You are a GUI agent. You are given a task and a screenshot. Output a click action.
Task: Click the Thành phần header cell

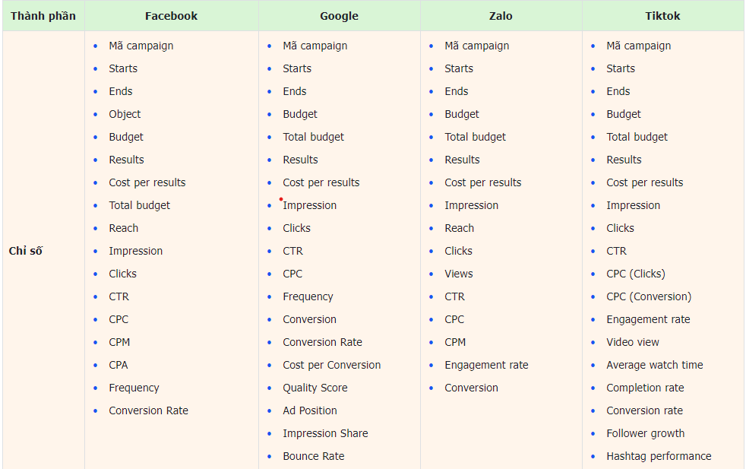43,16
